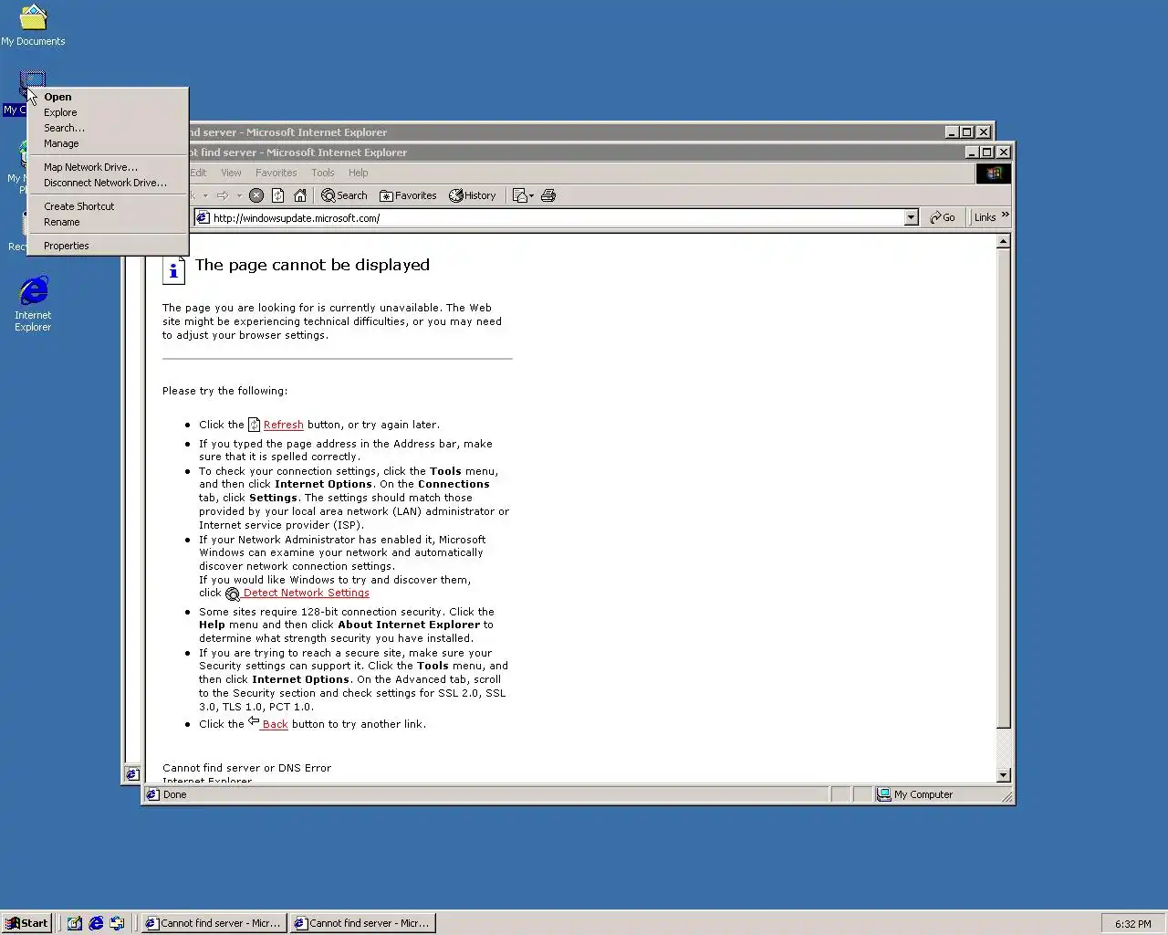Select Map Network Drive... menu entry

(x=108, y=167)
